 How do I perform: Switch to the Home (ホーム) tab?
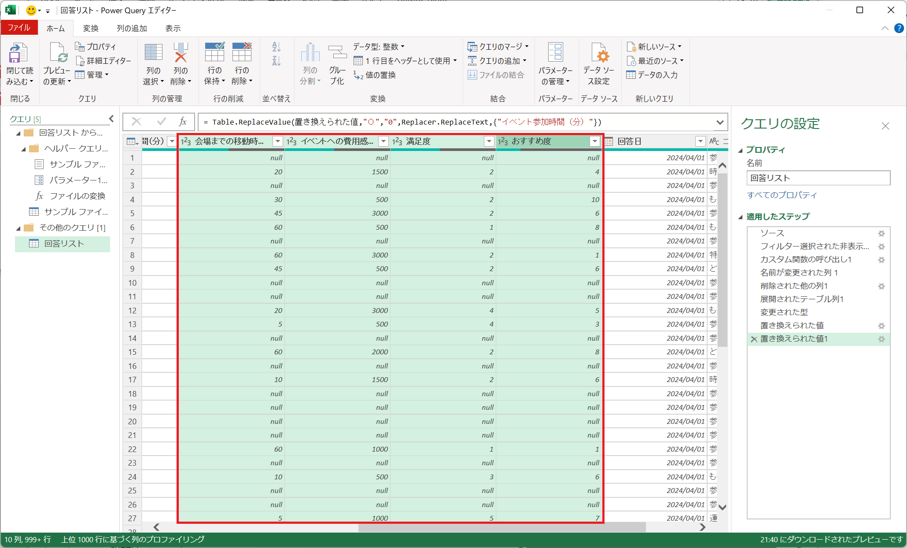55,29
